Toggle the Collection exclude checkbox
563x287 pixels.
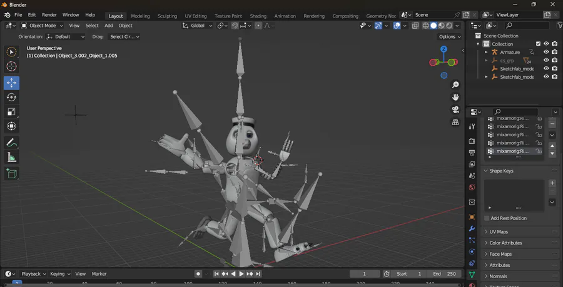tap(538, 44)
